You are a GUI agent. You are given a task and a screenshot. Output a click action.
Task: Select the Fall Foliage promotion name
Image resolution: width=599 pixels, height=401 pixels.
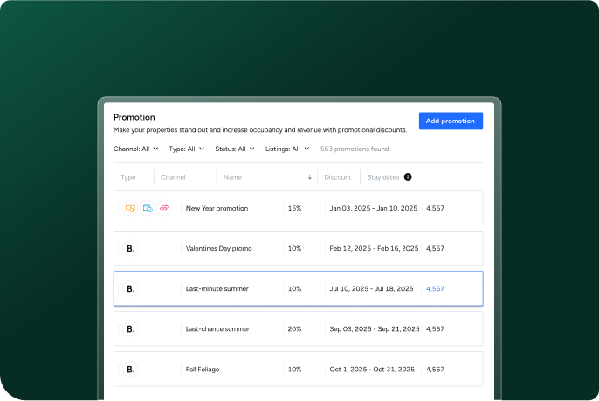click(x=203, y=369)
